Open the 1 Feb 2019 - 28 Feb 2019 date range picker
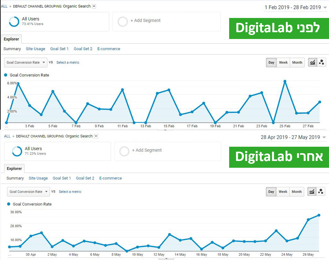 pyautogui.click(x=295, y=7)
